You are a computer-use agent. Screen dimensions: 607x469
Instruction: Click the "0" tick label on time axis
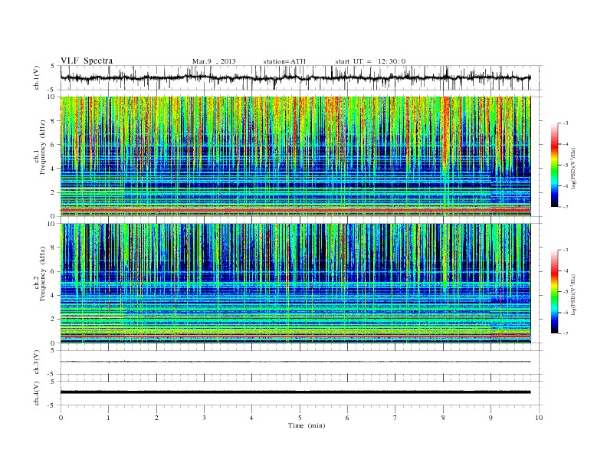61,418
